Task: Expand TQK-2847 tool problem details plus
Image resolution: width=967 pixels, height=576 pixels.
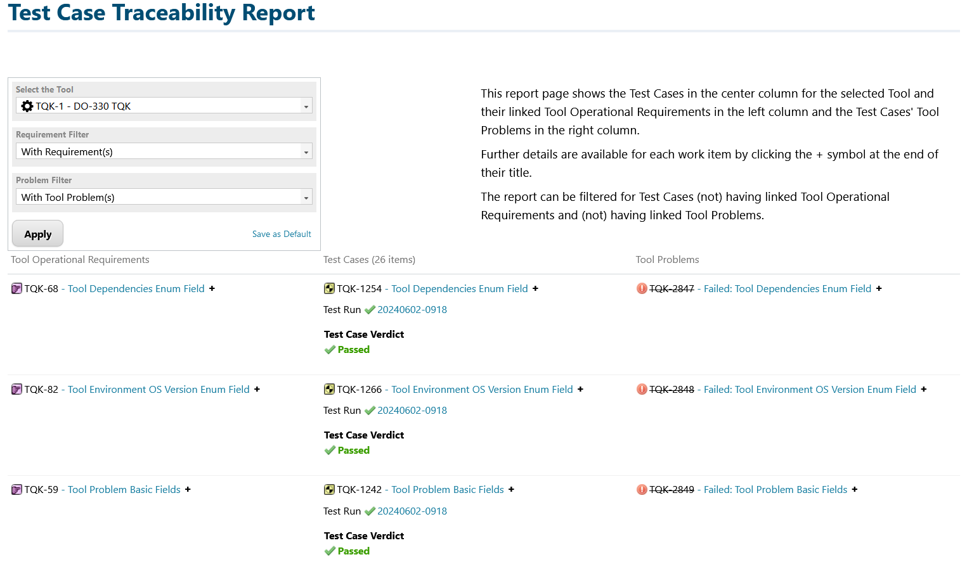Action: point(879,289)
